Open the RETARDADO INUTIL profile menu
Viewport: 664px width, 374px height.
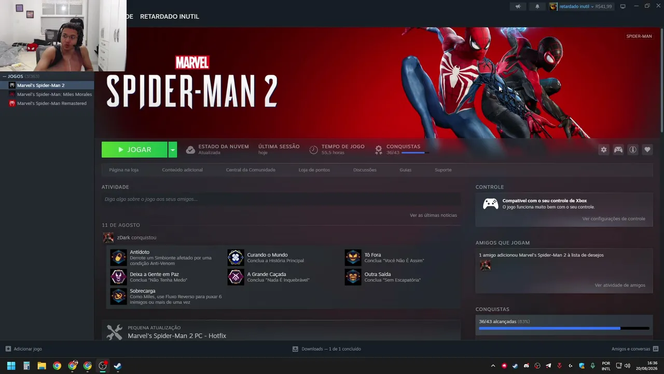click(170, 17)
